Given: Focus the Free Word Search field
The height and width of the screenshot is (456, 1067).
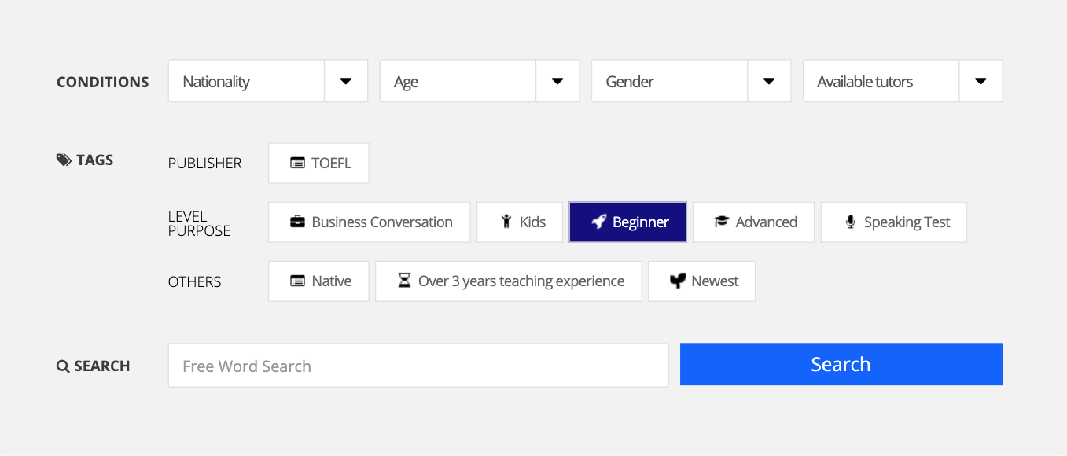Looking at the screenshot, I should pyautogui.click(x=418, y=366).
